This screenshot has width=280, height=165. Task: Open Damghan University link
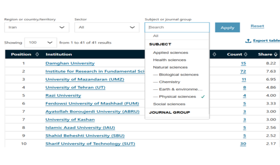[70, 63]
